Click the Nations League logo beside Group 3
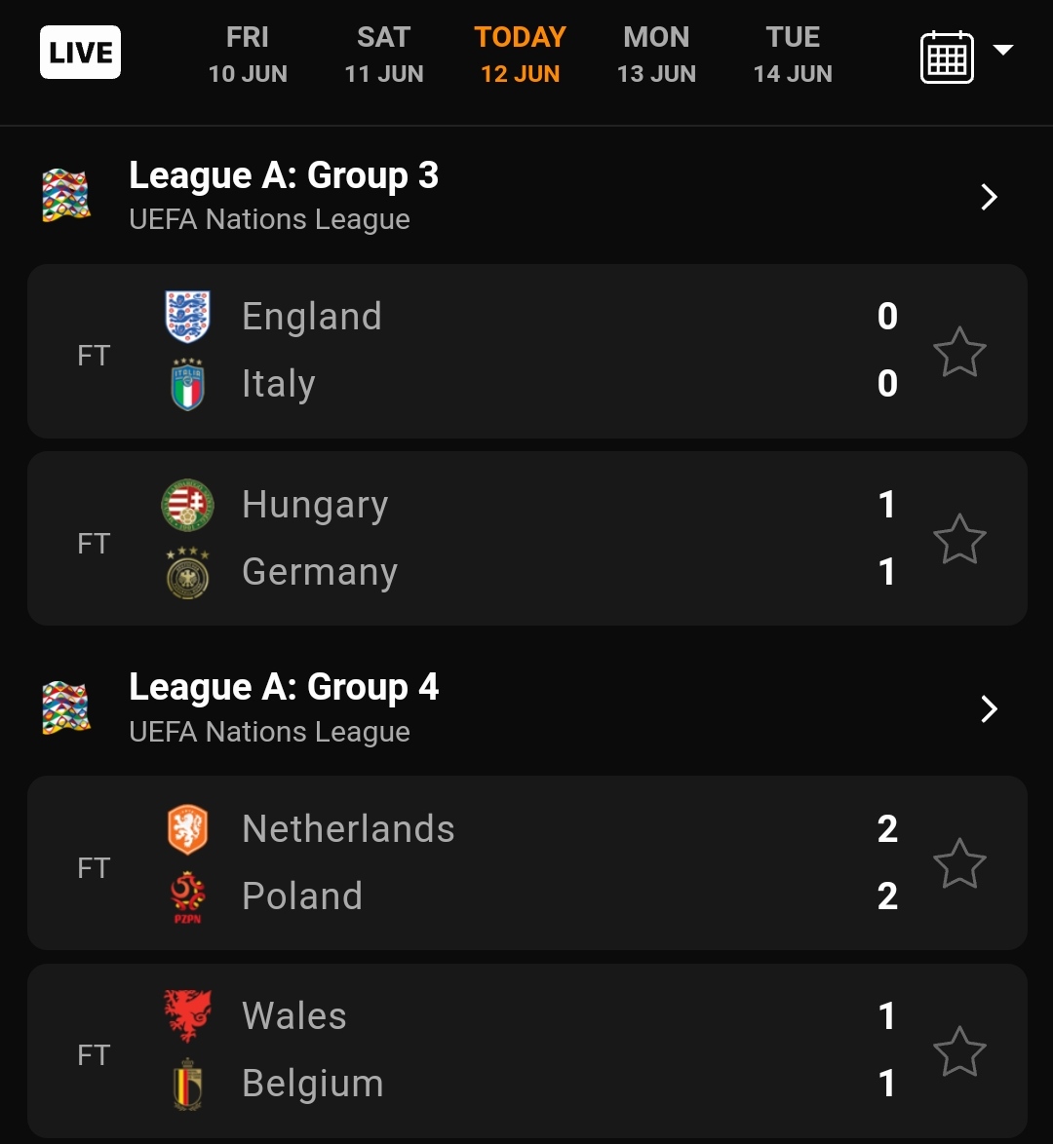This screenshot has height=1144, width=1053. (x=65, y=196)
